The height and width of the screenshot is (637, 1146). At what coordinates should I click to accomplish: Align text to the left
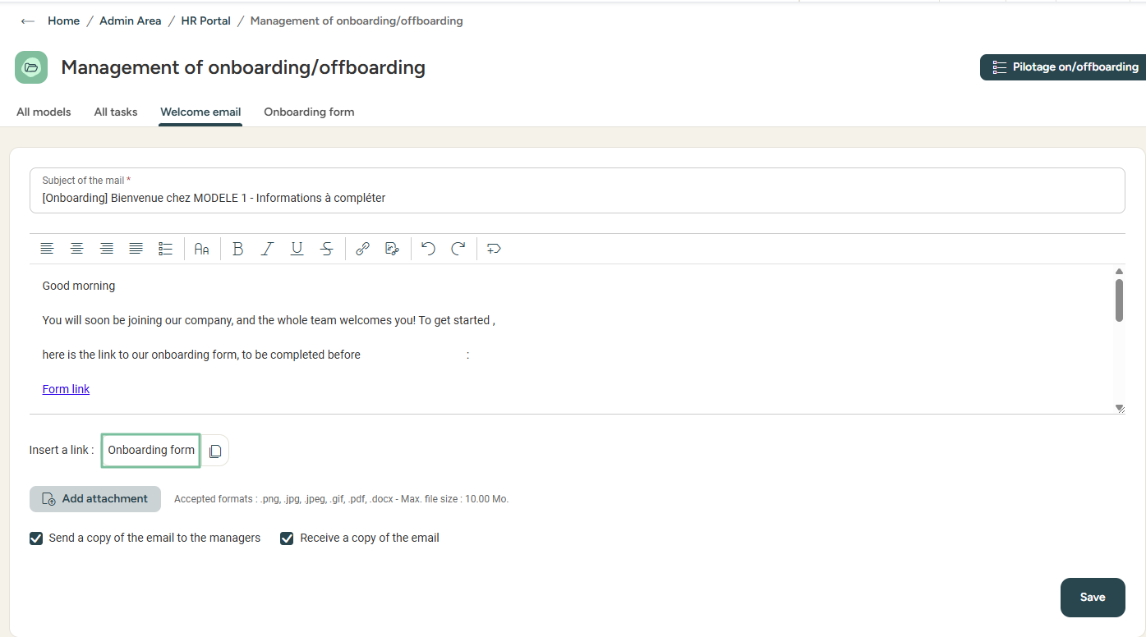(x=47, y=249)
